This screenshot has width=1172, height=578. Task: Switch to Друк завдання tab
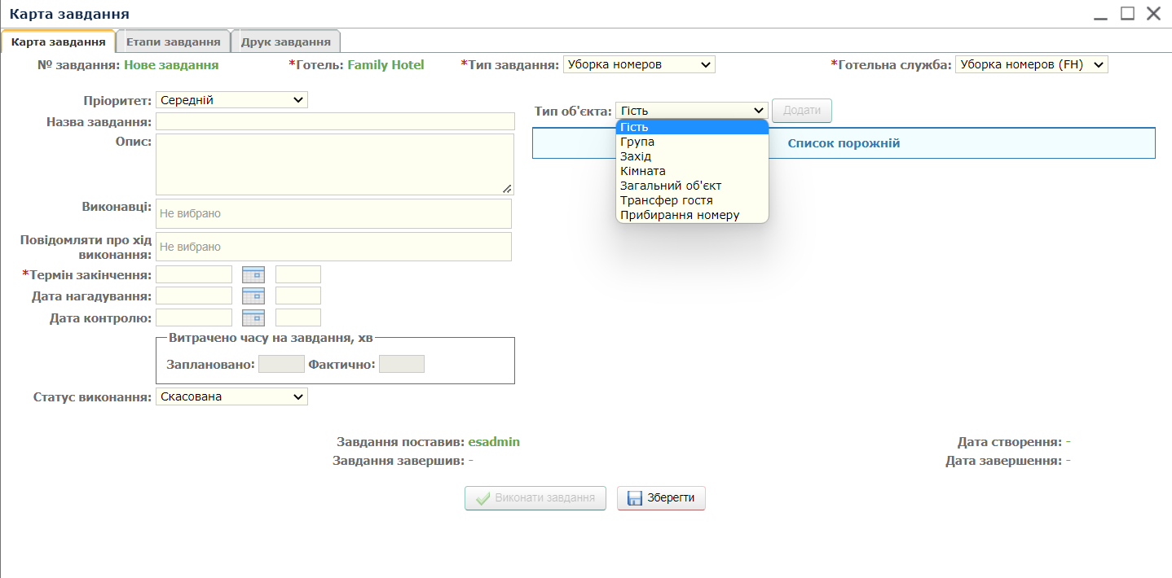[x=285, y=42]
